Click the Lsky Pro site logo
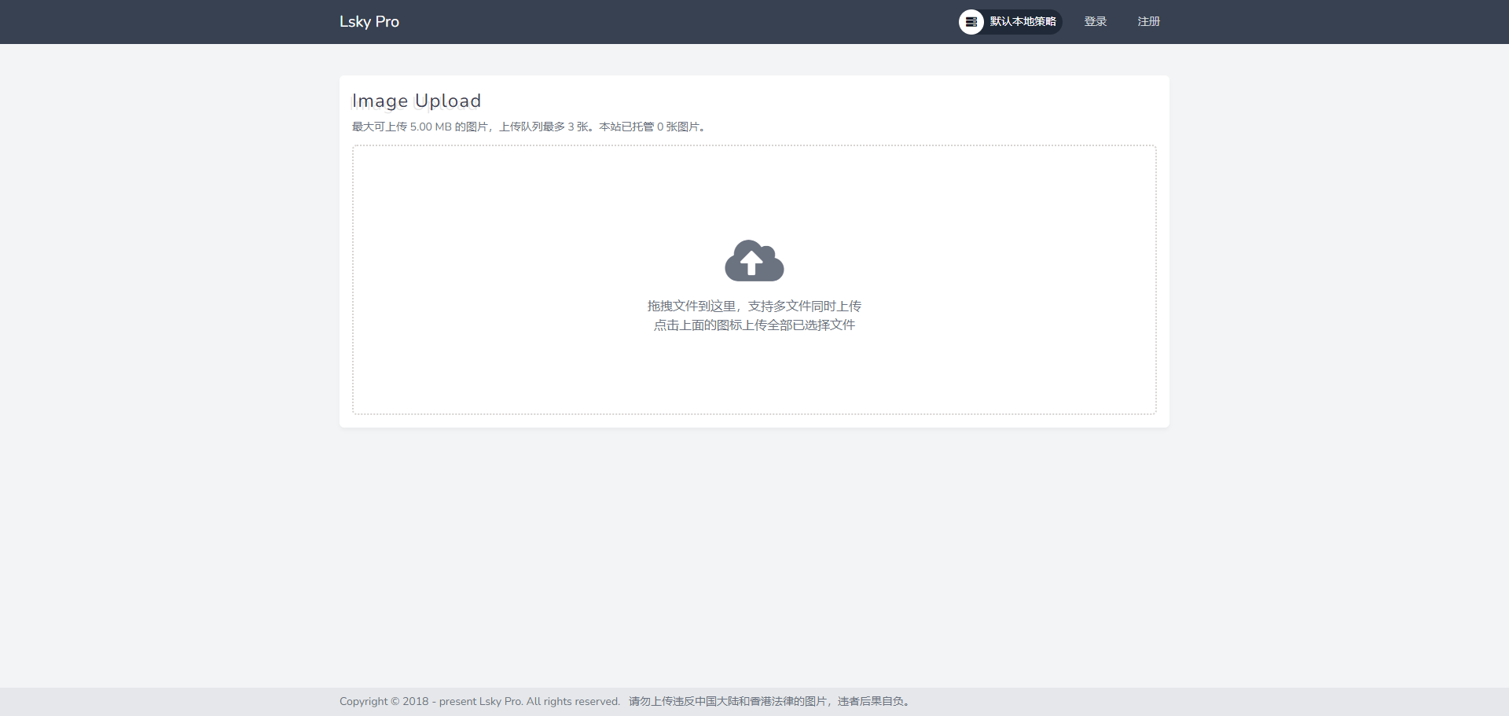This screenshot has width=1509, height=716. pos(369,22)
